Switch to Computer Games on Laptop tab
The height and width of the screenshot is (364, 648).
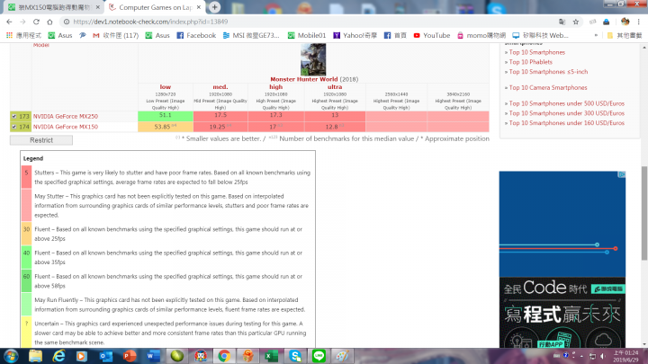[155, 7]
